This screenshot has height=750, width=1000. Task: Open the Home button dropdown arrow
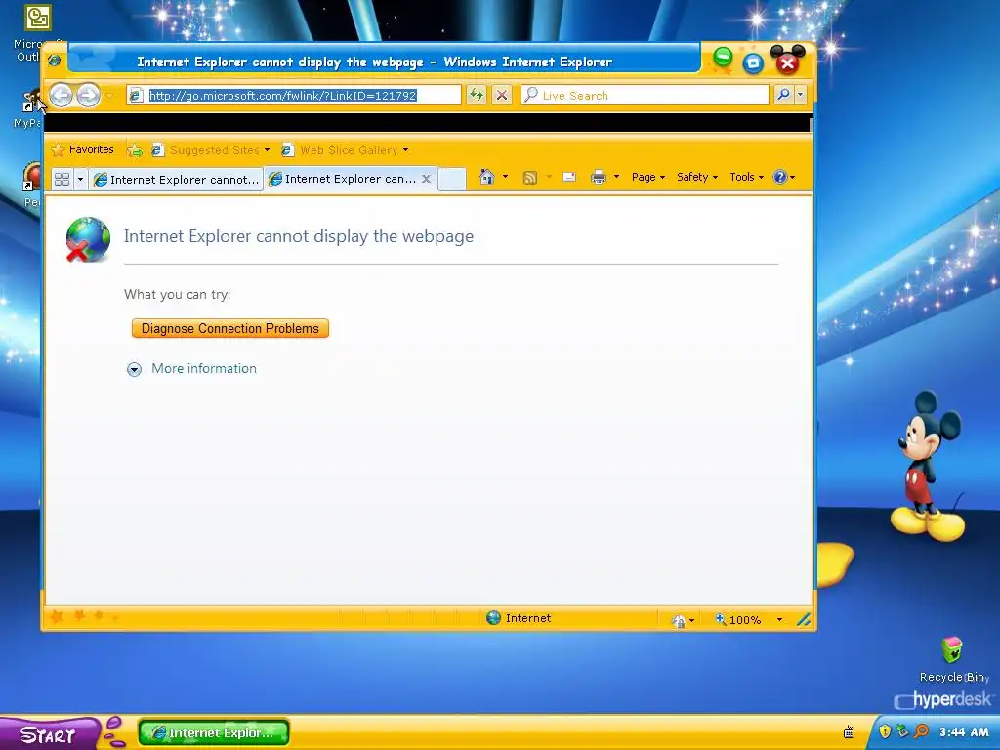pos(505,177)
